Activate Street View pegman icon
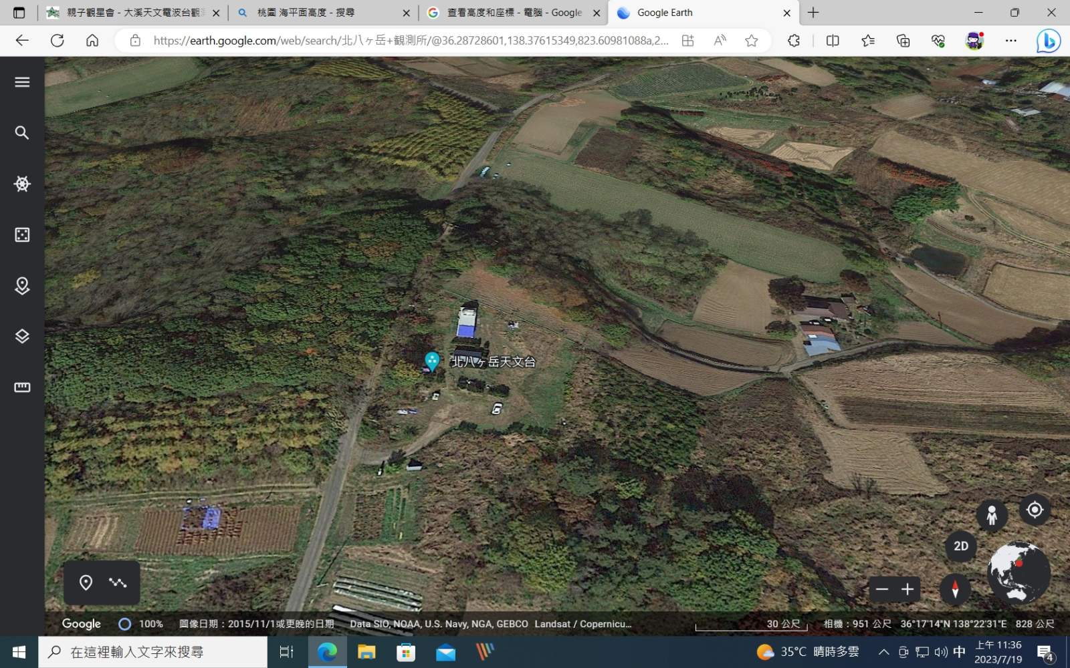 click(992, 515)
